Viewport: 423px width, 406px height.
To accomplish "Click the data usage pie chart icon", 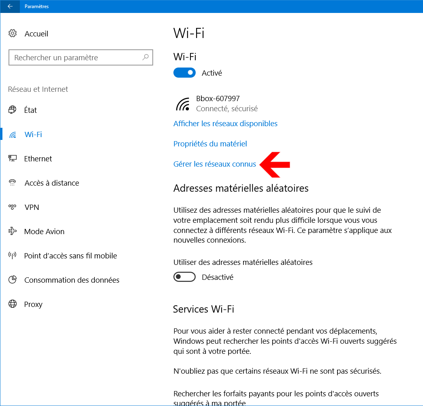I will pyautogui.click(x=13, y=280).
